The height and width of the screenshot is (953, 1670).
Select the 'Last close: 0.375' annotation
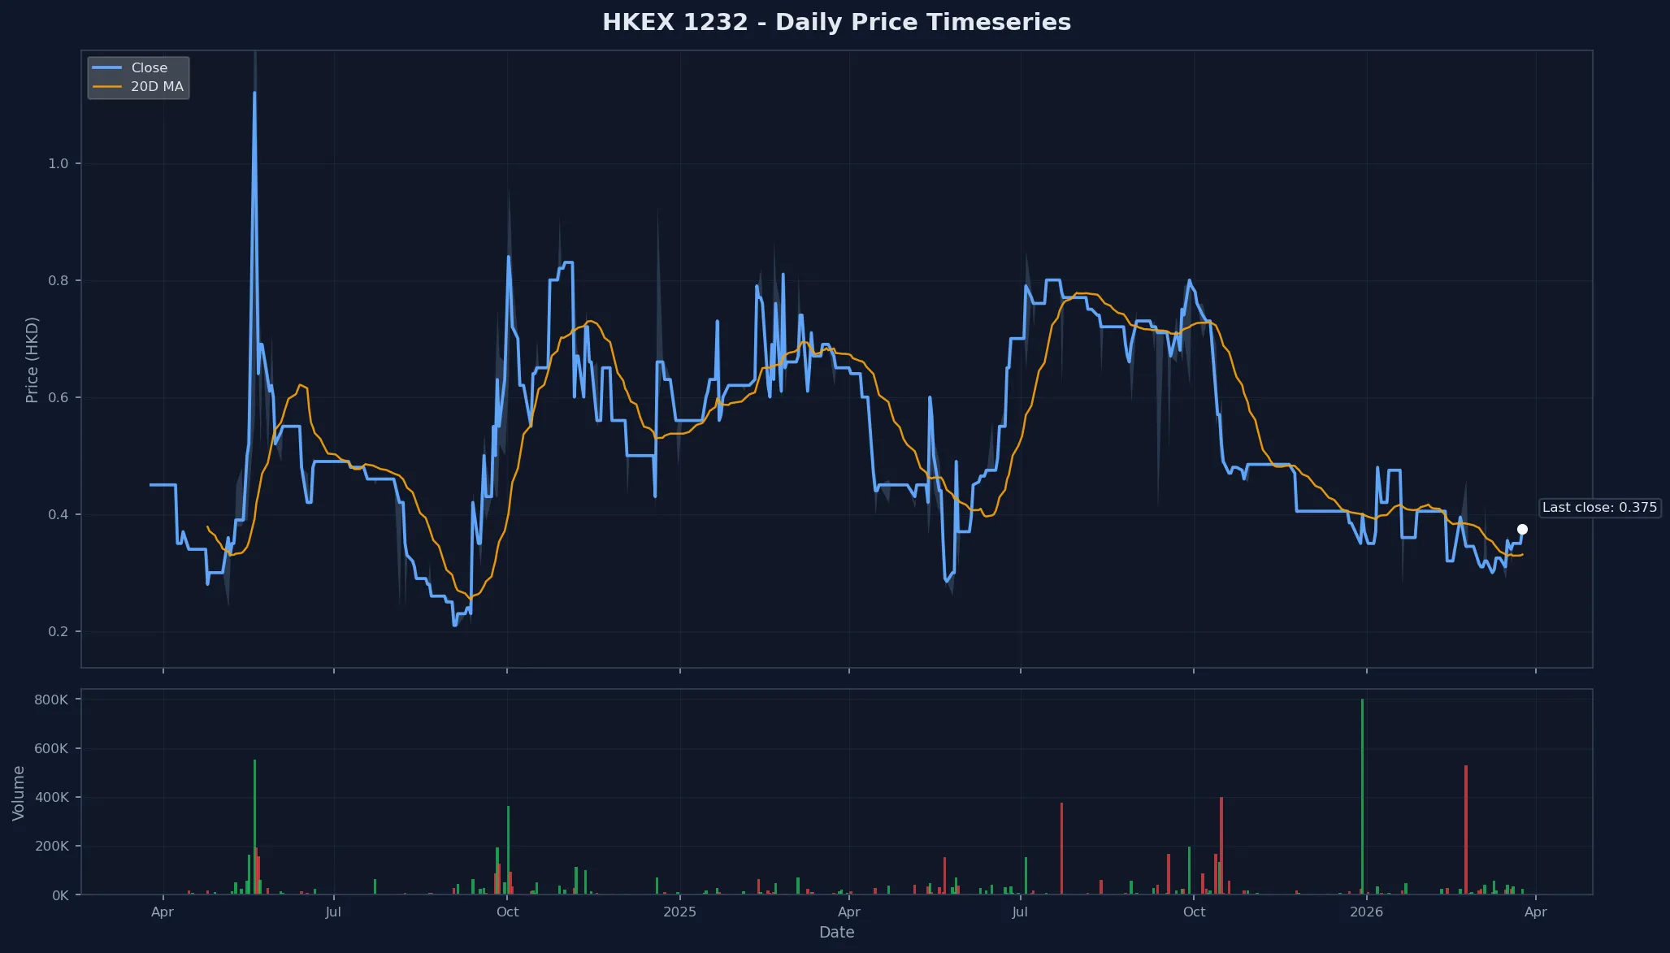pos(1598,507)
